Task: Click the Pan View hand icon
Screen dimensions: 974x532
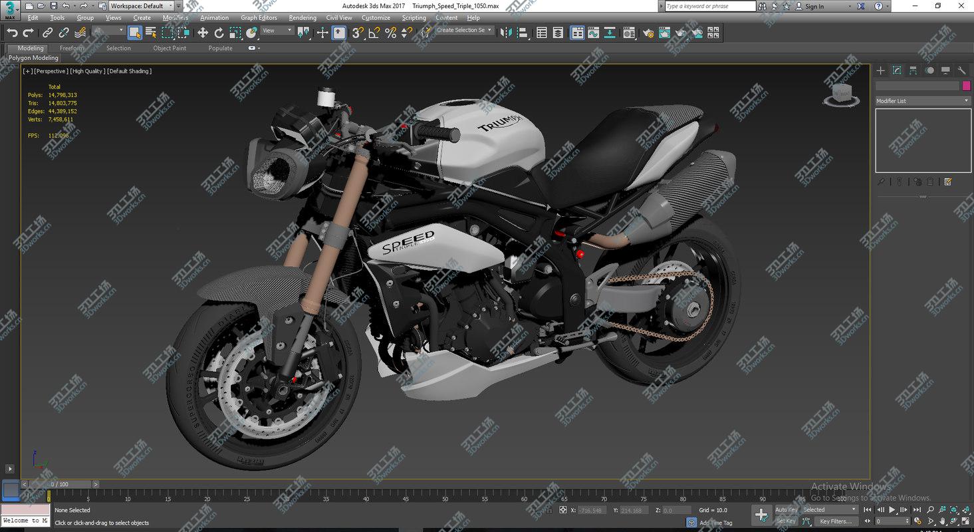Action: point(943,521)
